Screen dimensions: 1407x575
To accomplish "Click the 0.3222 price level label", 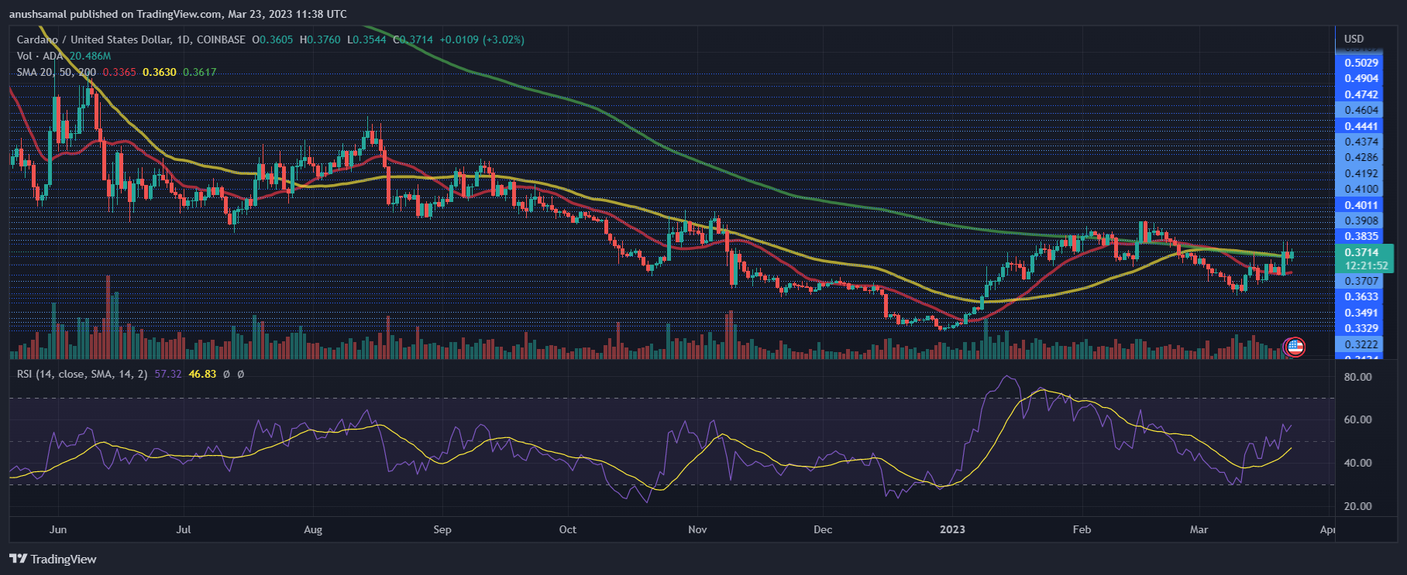I will 1361,344.
